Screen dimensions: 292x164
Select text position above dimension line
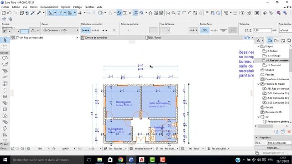[x=204, y=31]
